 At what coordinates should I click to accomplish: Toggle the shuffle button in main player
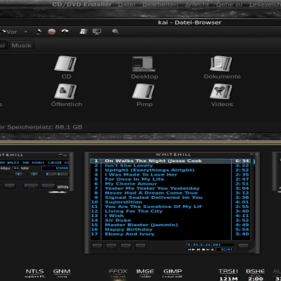[31, 186]
